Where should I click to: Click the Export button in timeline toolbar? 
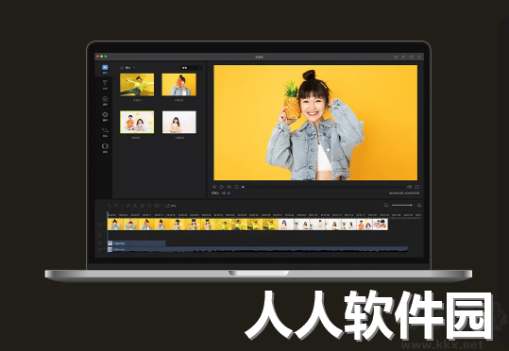coord(171,206)
